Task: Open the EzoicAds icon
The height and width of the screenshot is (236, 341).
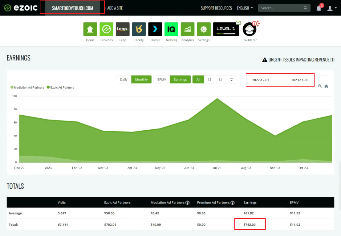Action: coord(106,29)
